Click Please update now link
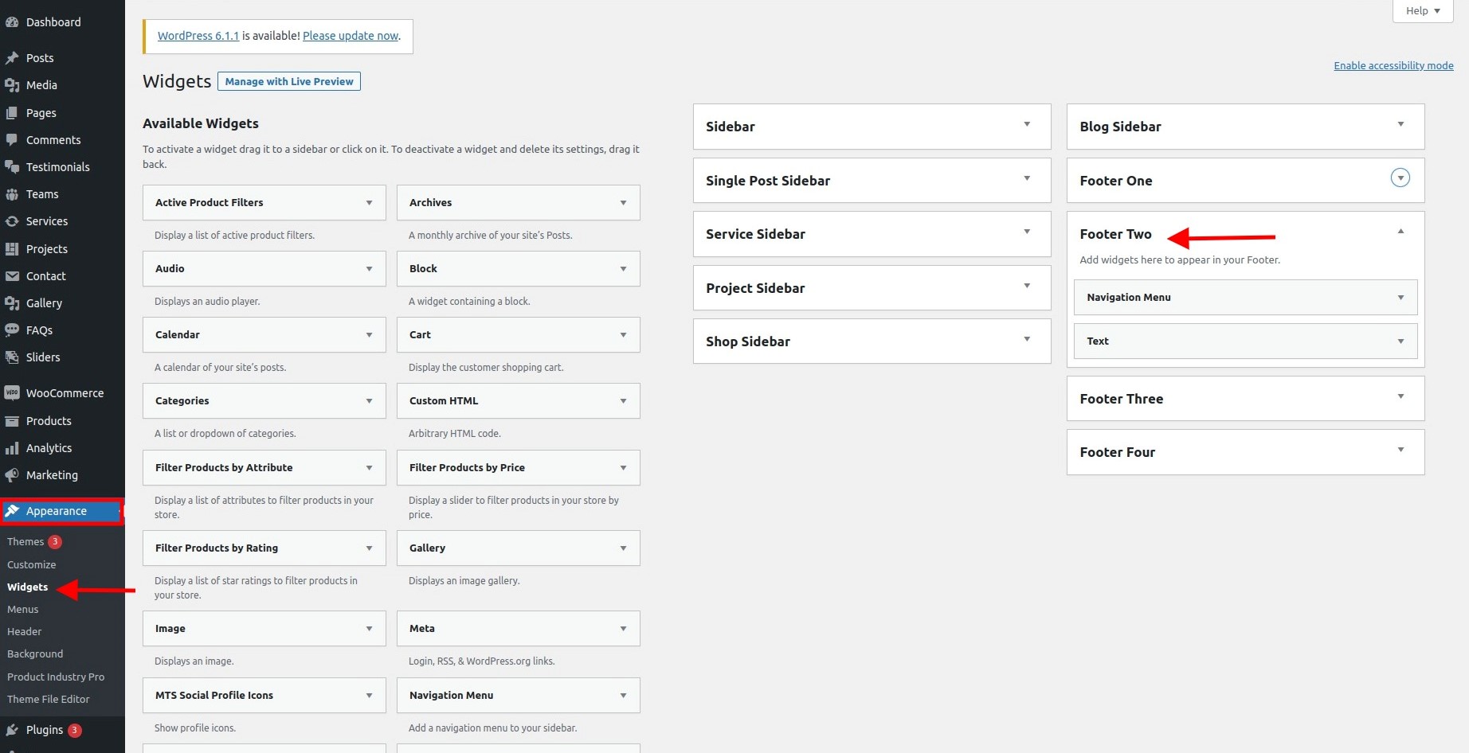Viewport: 1469px width, 753px height. tap(351, 36)
